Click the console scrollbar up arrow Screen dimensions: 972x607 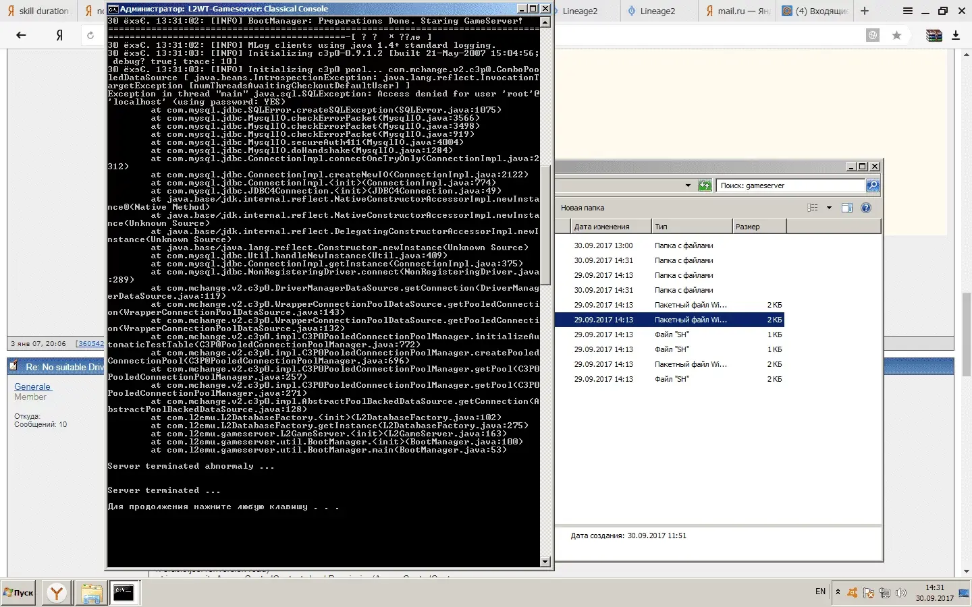(545, 22)
